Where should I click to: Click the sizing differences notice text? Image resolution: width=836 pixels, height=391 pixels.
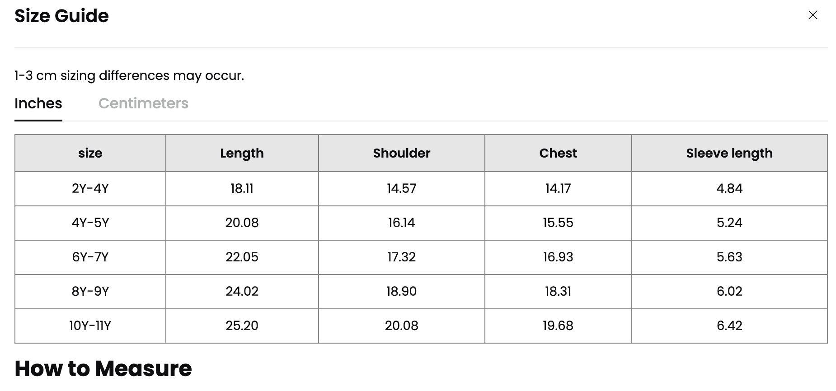129,75
